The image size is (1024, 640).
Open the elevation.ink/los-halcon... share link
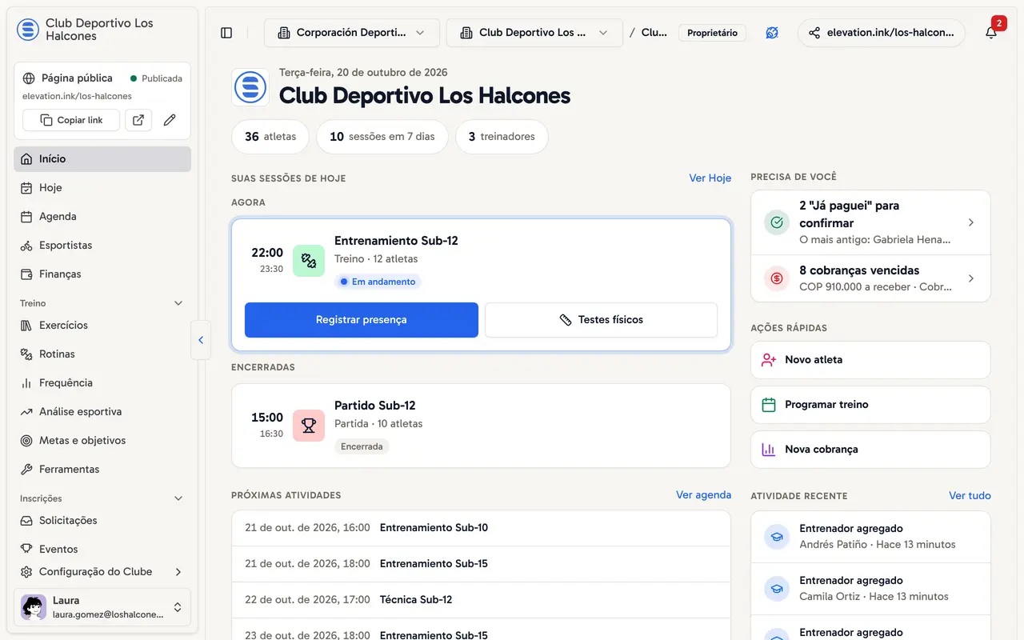click(x=881, y=33)
